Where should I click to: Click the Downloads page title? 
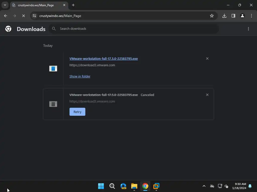point(31,29)
